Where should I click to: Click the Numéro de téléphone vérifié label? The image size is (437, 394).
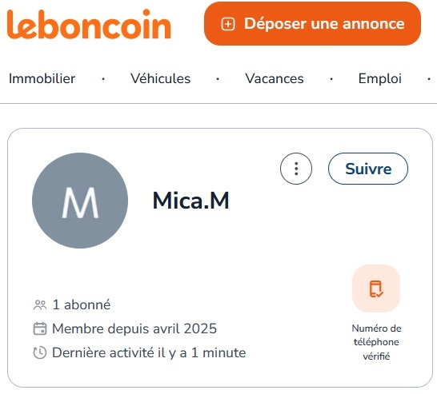(376, 342)
